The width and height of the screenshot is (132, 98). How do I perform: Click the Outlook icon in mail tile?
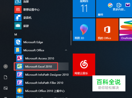click(119, 5)
